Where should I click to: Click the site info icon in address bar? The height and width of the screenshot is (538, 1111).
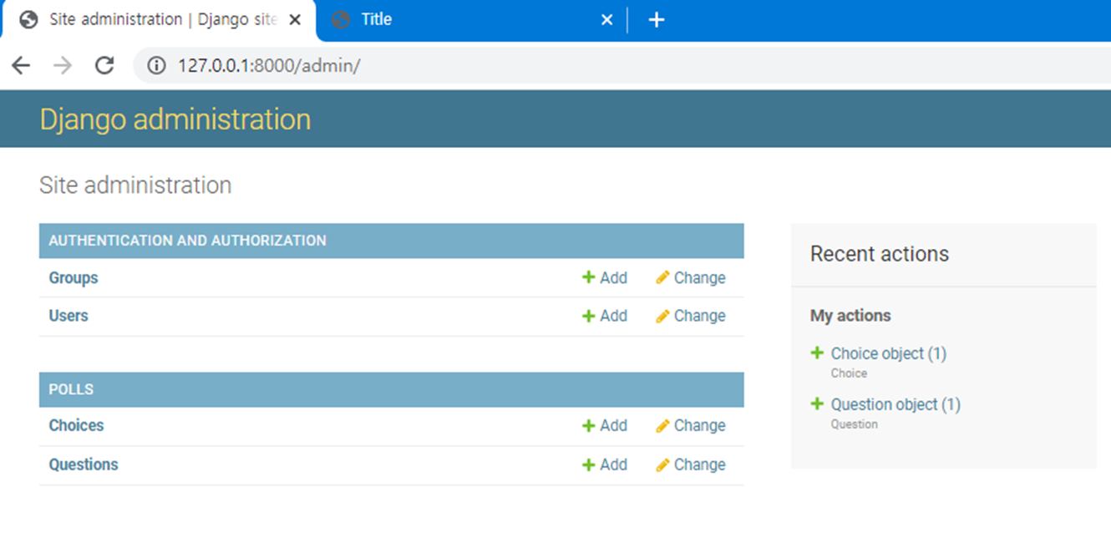pyautogui.click(x=156, y=66)
